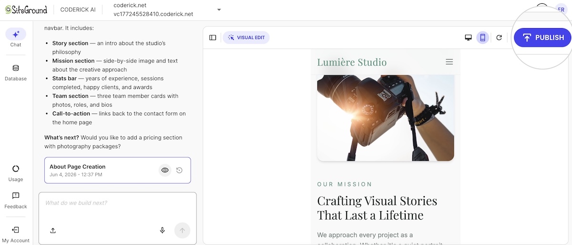The width and height of the screenshot is (572, 245).
Task: Open My Account in the sidebar
Action: (x=16, y=235)
